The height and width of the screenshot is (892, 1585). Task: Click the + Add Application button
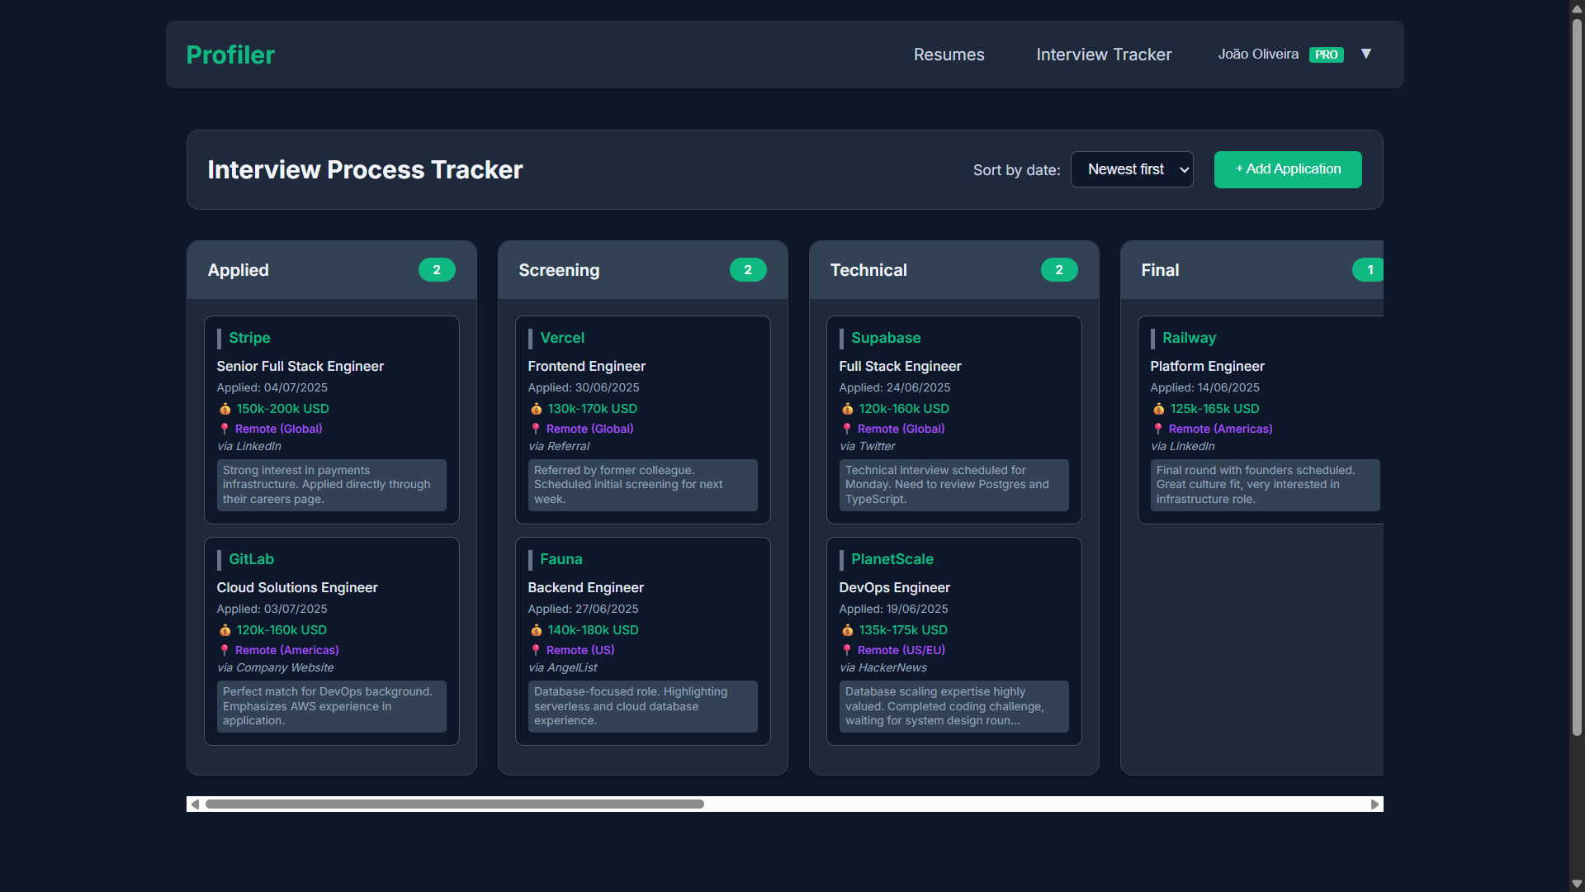1288,169
